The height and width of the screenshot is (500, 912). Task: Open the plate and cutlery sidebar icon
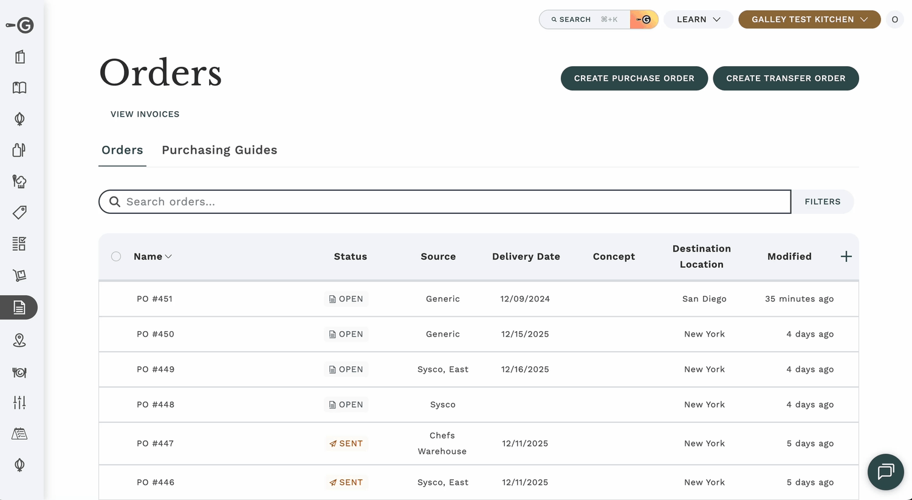pos(19,372)
